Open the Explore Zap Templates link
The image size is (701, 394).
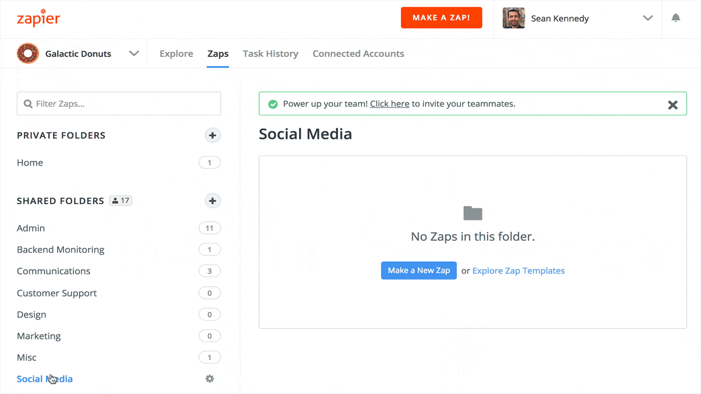pos(519,270)
